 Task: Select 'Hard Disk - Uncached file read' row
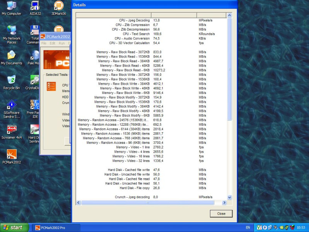pyautogui.click(x=151, y=183)
